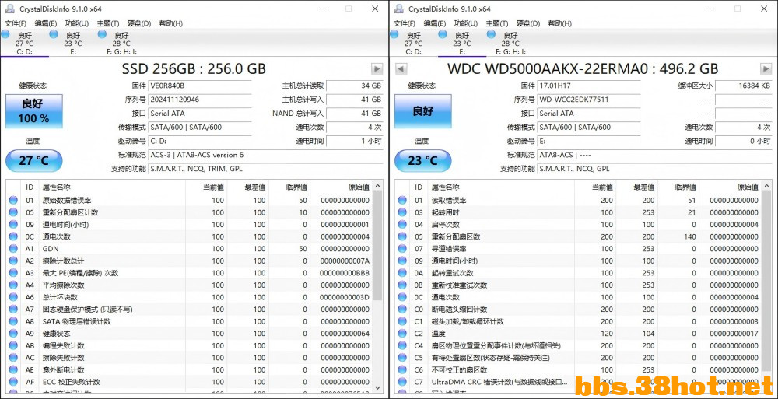
Task: Open 功能(U) menu in left window
Action: click(x=76, y=23)
